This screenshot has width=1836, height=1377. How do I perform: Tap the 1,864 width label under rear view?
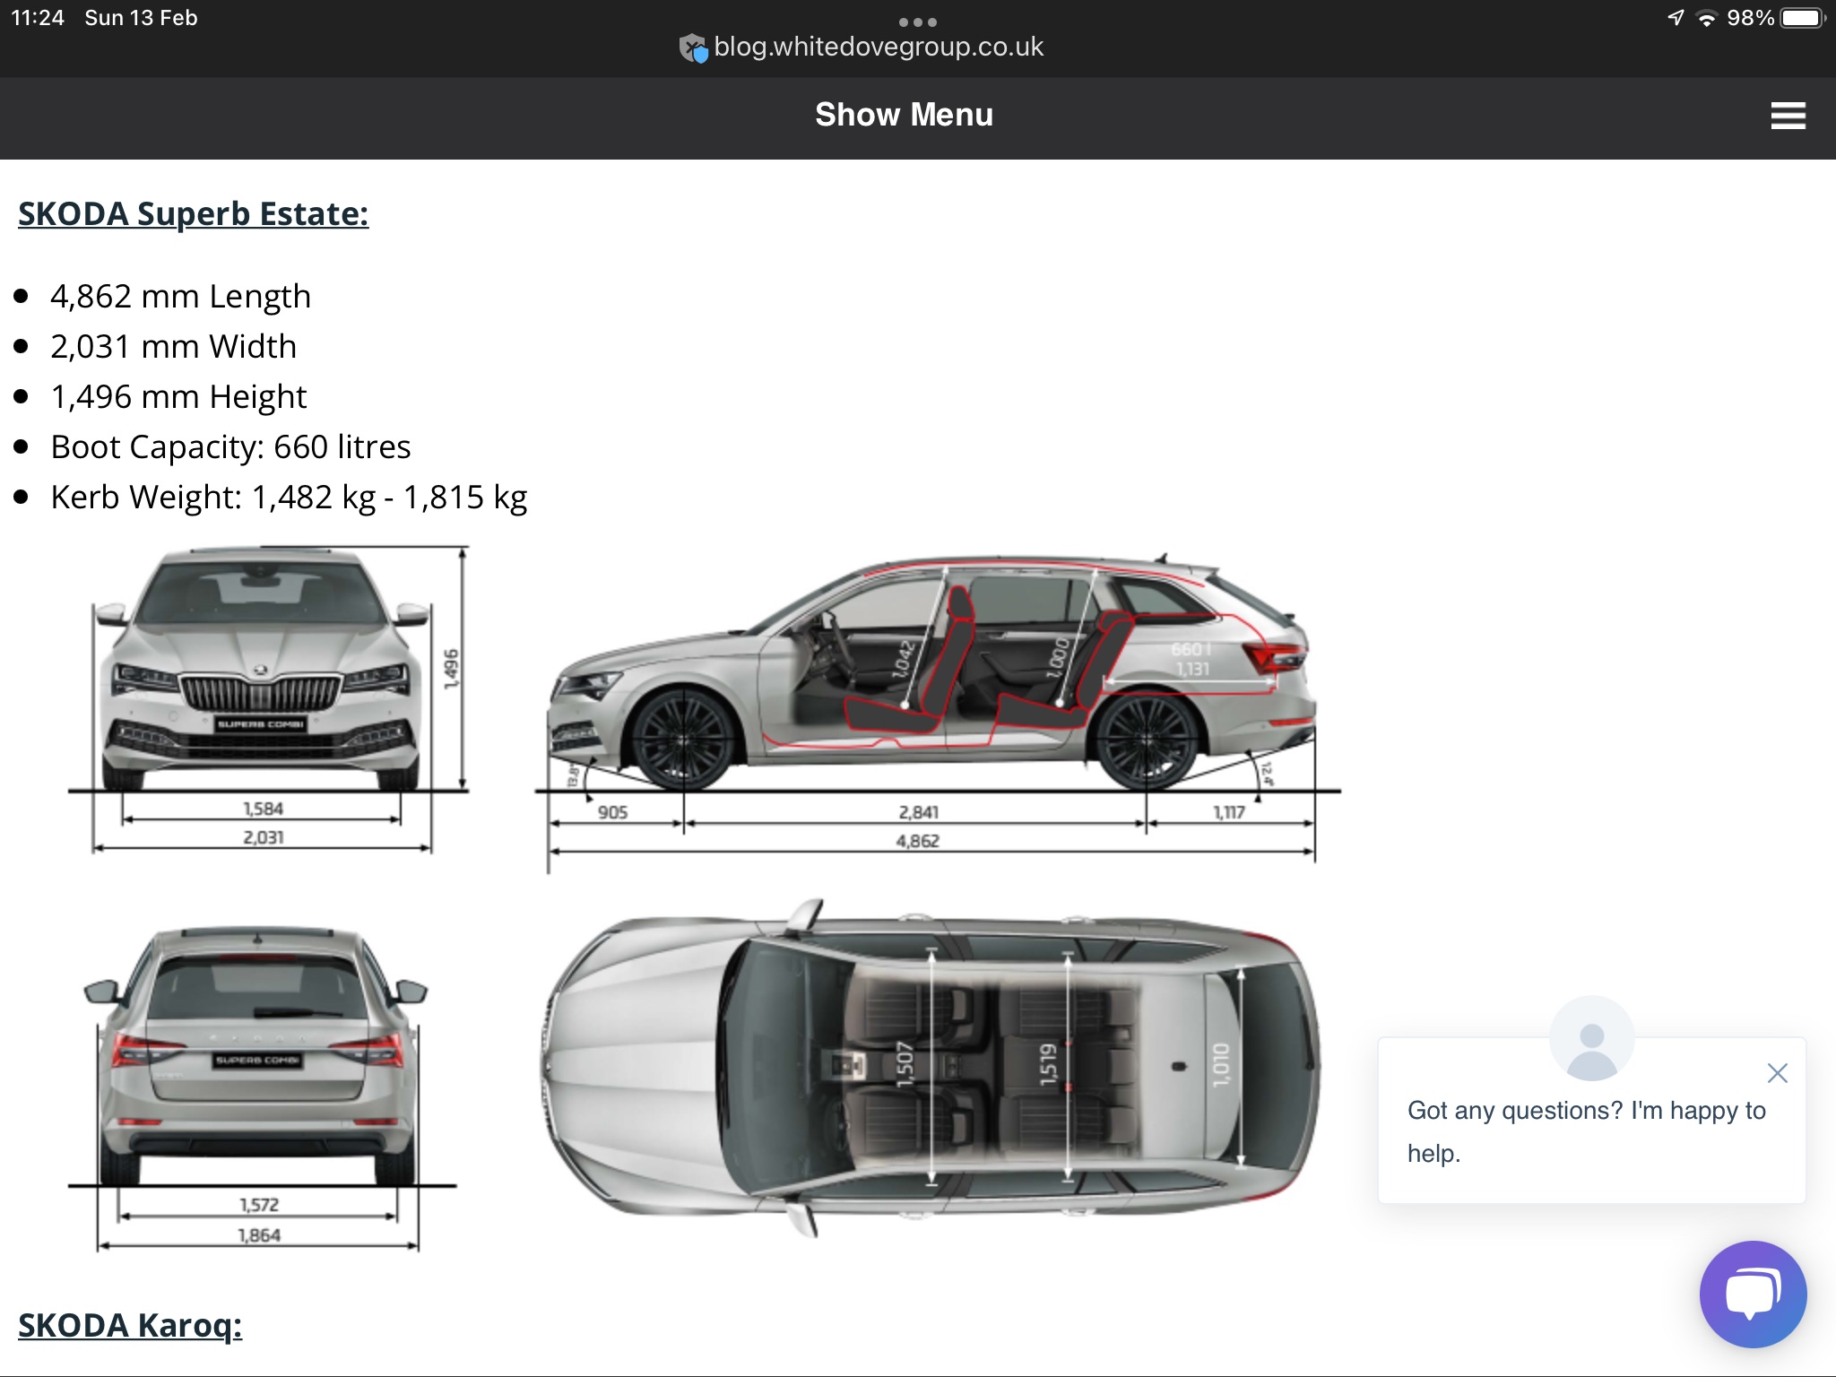259,1235
